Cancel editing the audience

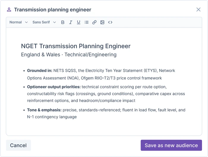(18, 145)
